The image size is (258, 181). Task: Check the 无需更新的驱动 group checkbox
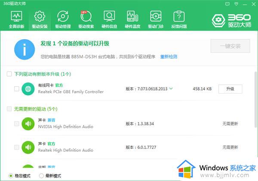pyautogui.click(x=9, y=109)
